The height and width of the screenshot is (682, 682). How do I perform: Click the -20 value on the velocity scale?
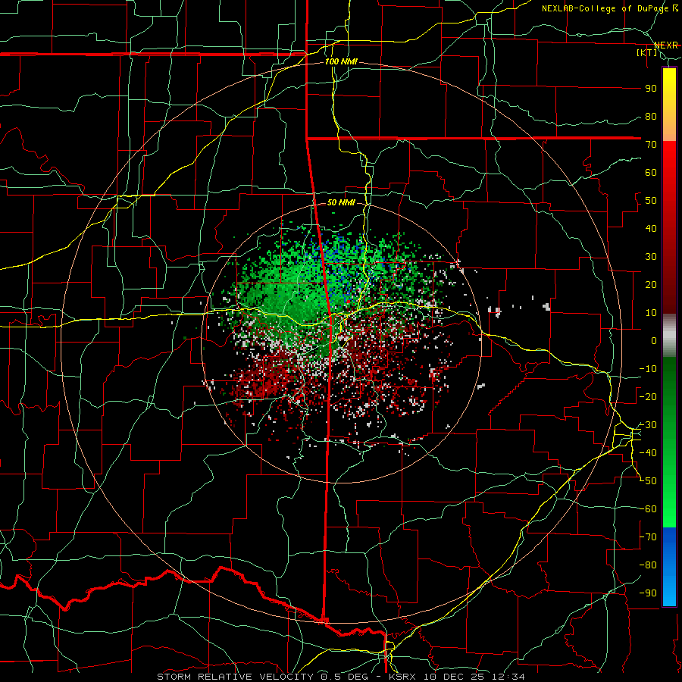[648, 396]
